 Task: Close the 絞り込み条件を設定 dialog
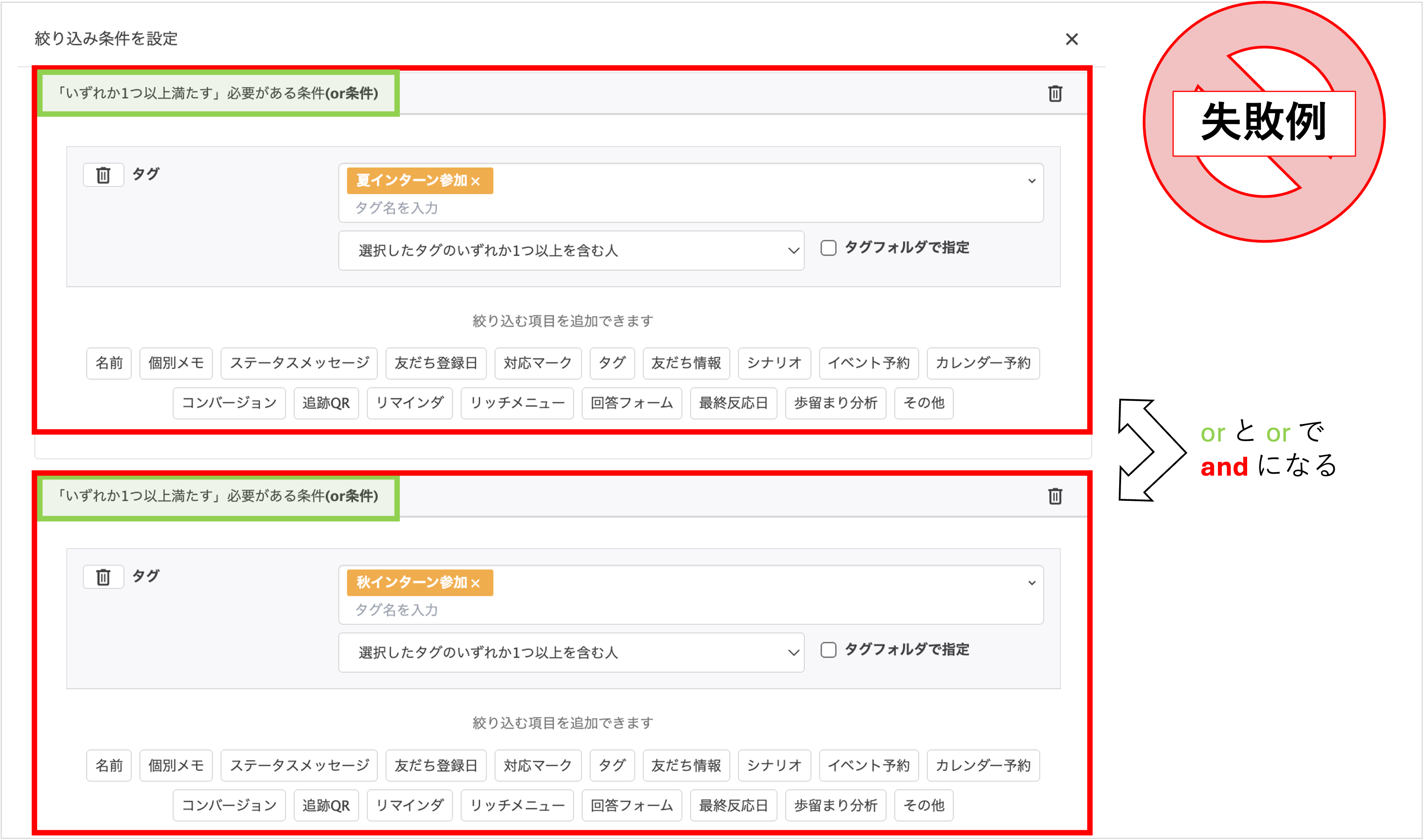[1072, 39]
